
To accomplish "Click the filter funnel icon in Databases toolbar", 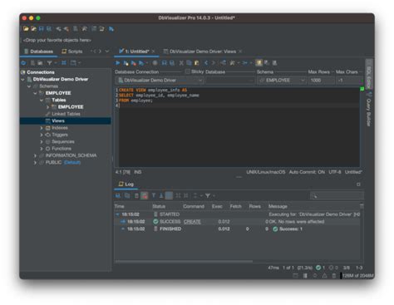I will pyautogui.click(x=49, y=63).
